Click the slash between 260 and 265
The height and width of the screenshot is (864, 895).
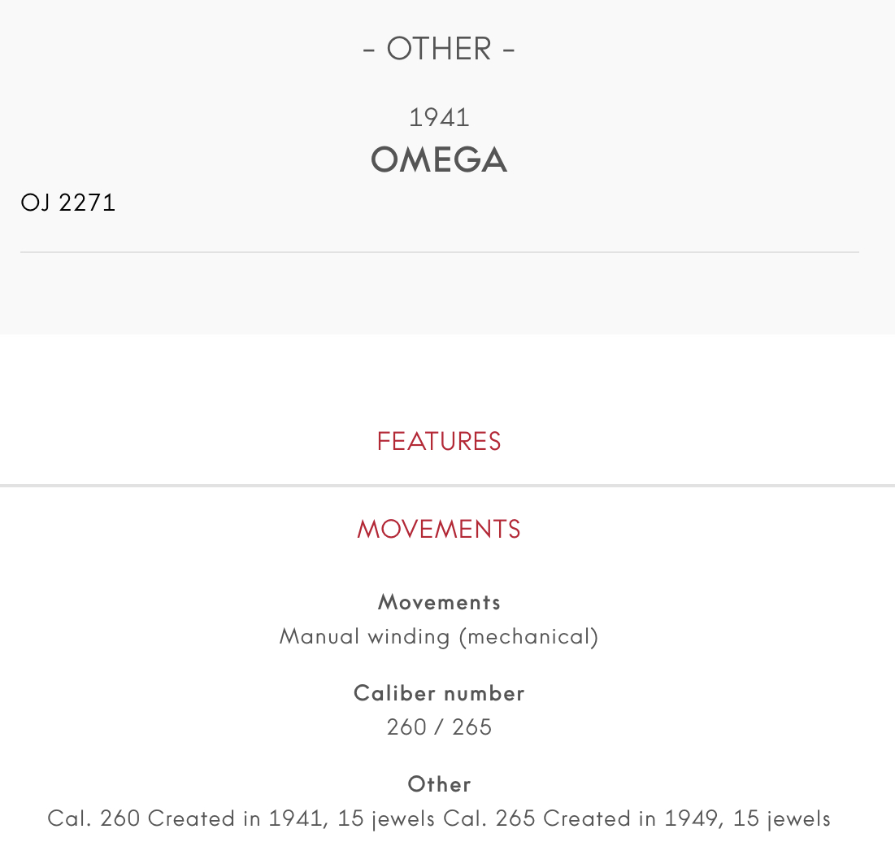point(439,727)
